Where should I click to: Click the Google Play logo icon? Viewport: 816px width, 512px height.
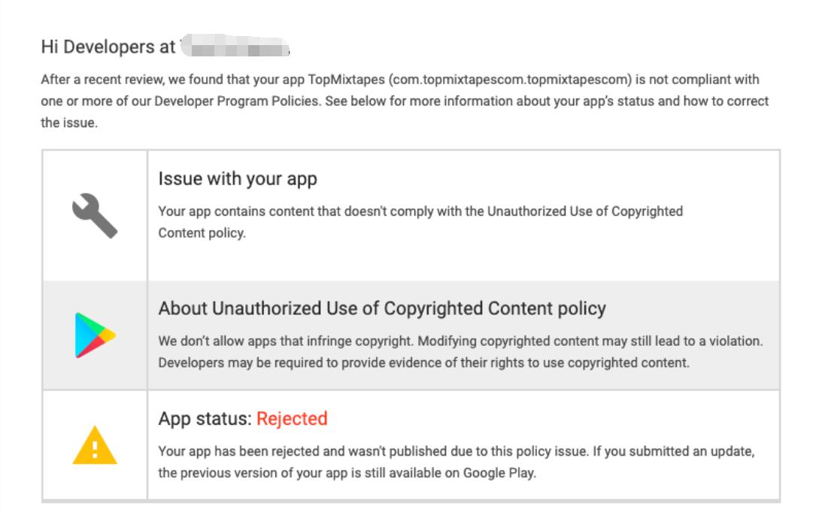96,335
